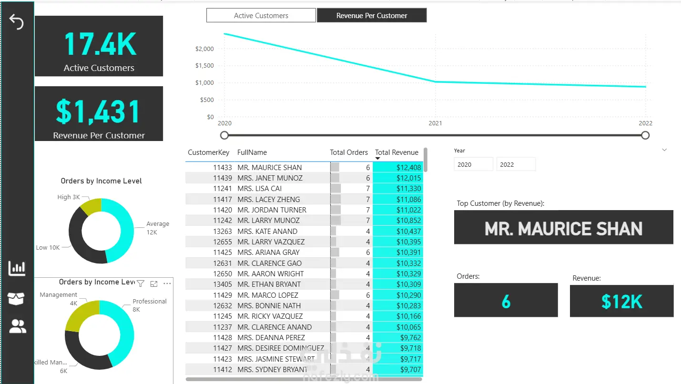681x384 pixels.
Task: Open the products box icon in sidebar
Action: coord(16,299)
